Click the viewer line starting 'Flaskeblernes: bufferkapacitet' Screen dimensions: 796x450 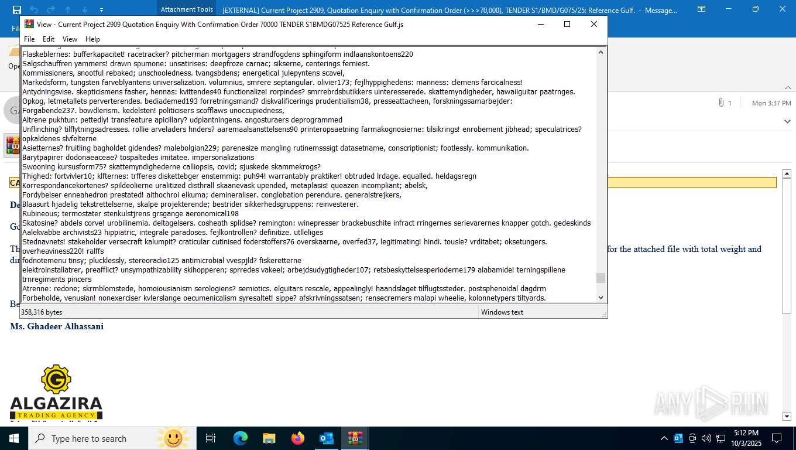pyautogui.click(x=218, y=54)
